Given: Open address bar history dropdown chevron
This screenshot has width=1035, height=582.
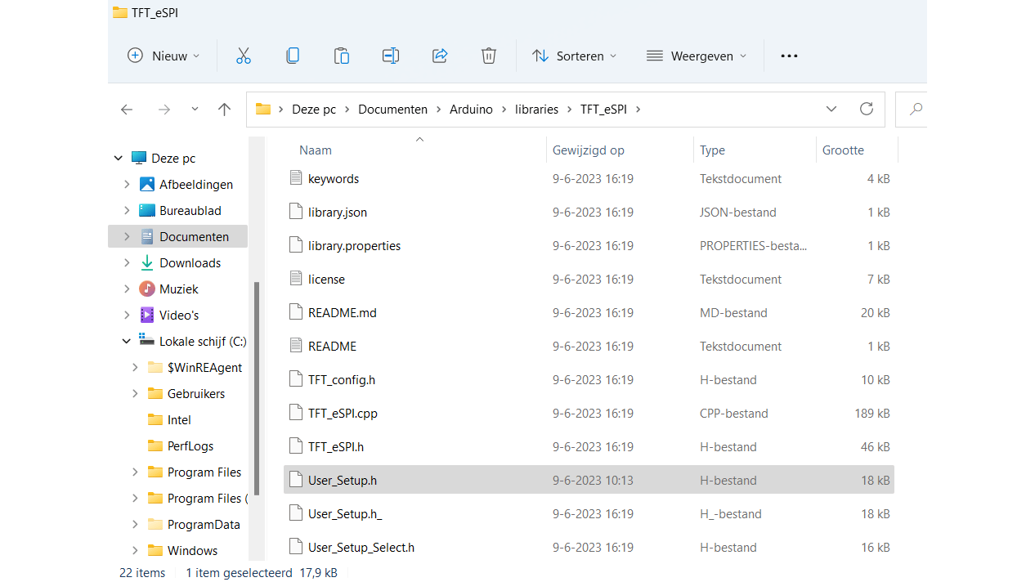Looking at the screenshot, I should click(831, 109).
